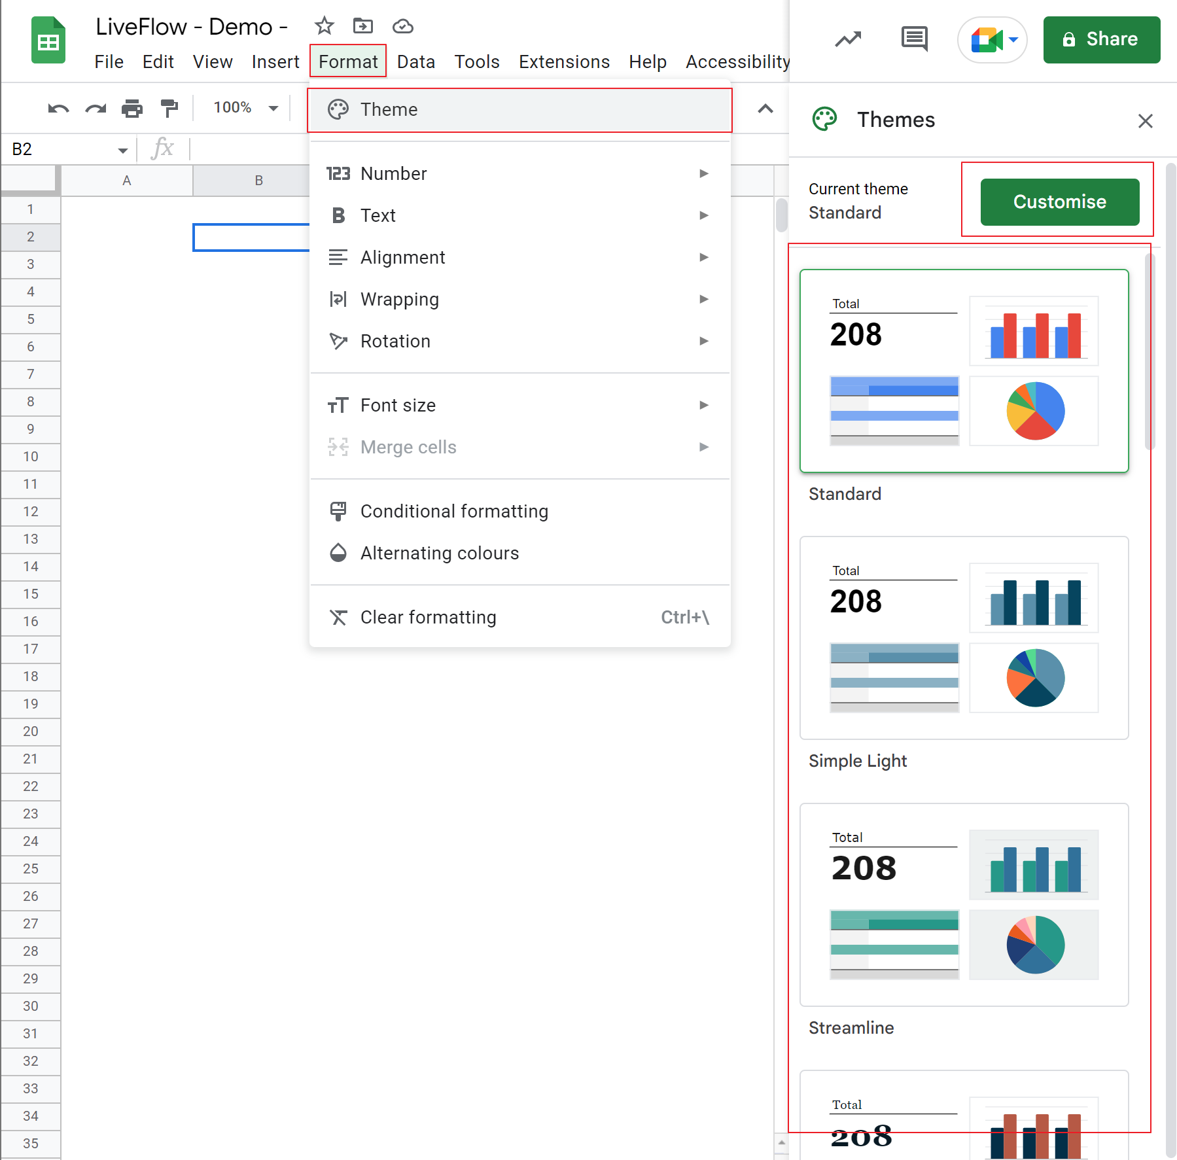Screen dimensions: 1177x1160
Task: Move spreadsheet to a folder
Action: pyautogui.click(x=364, y=26)
